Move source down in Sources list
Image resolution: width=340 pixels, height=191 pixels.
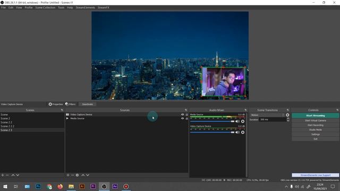88,175
